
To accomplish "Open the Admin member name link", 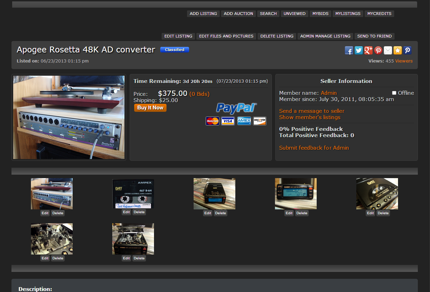I will pos(329,93).
